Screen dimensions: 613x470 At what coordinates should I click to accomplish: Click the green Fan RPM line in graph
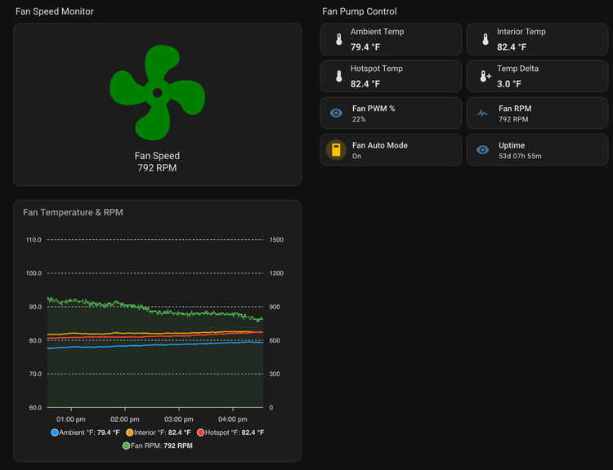[154, 310]
